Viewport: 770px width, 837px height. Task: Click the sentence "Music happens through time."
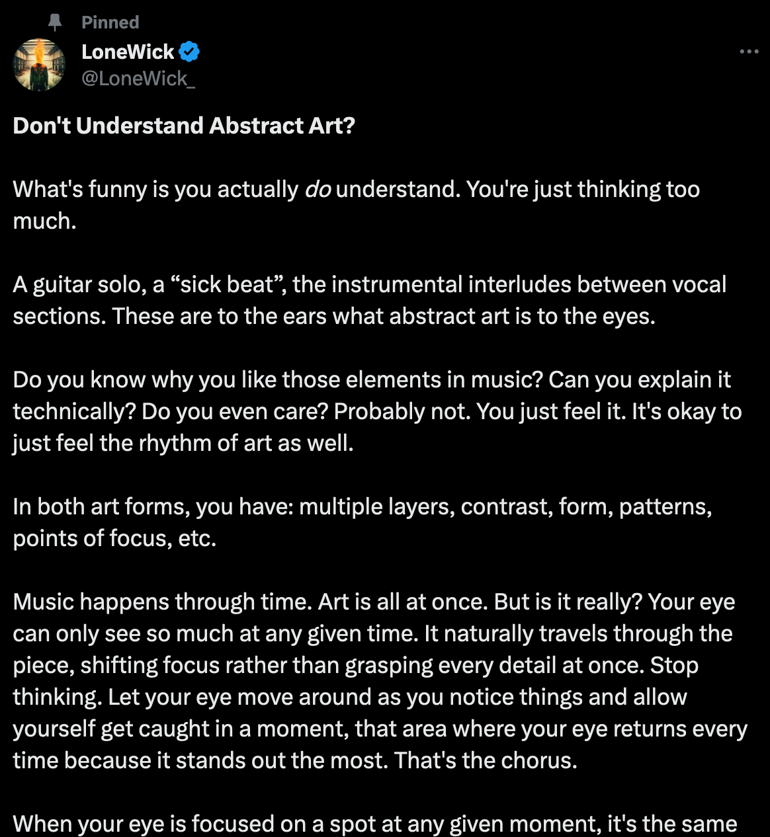point(162,602)
